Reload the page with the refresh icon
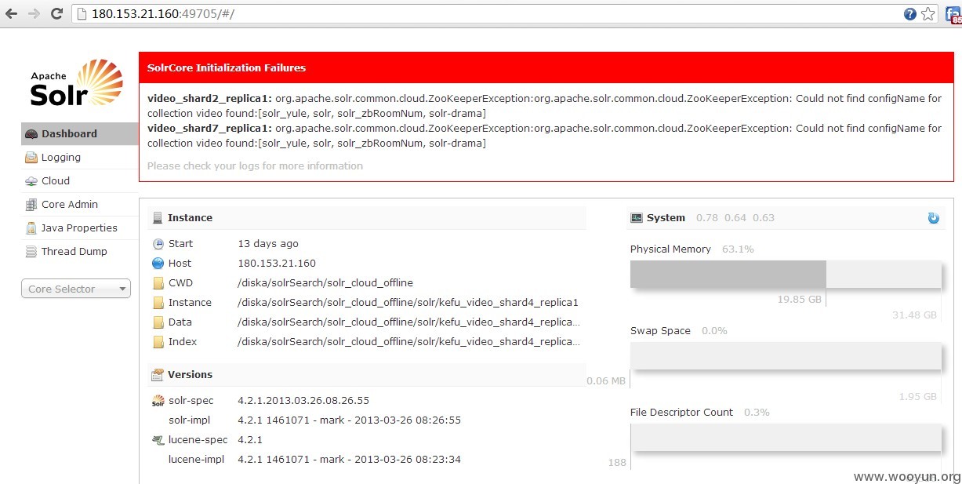 (x=56, y=13)
